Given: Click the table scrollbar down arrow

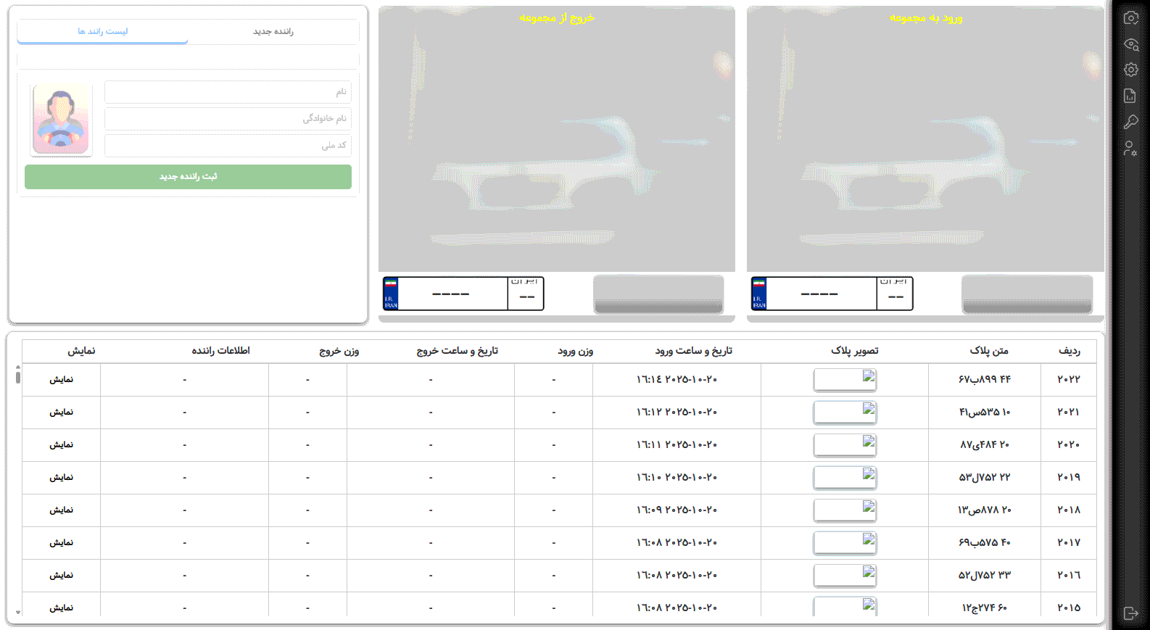Looking at the screenshot, I should (x=18, y=612).
